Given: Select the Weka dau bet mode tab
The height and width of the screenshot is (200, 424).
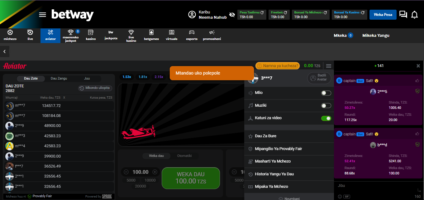Looking at the screenshot, I should click(157, 156).
